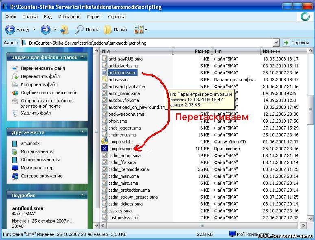Viewport: 315px width, 240px height.
Task: Click the Удалить файл recycle icon
Action: pos(15,113)
